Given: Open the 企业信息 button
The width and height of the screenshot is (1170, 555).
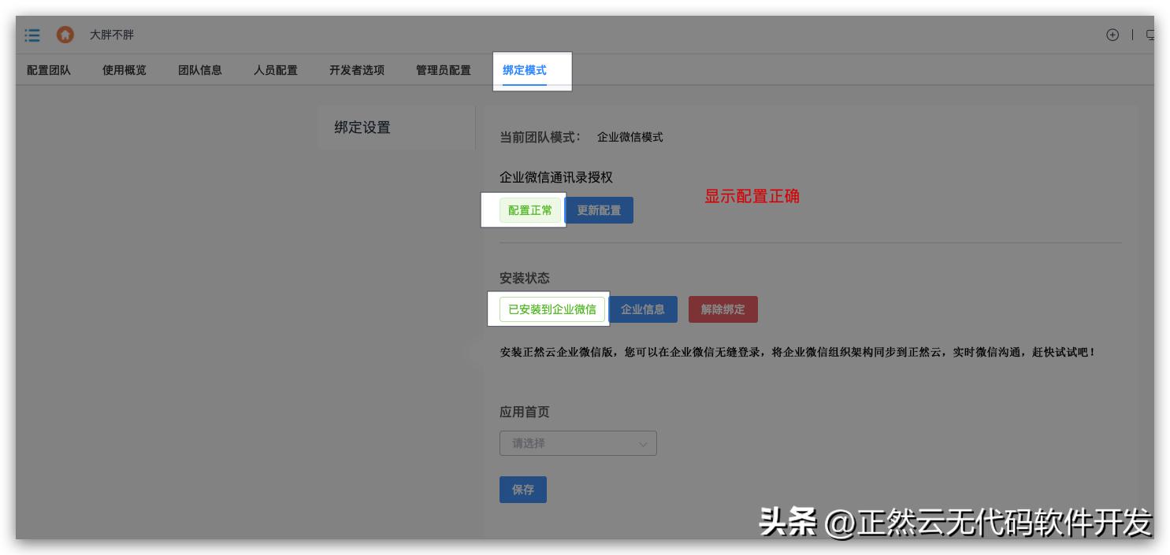Looking at the screenshot, I should coord(643,309).
